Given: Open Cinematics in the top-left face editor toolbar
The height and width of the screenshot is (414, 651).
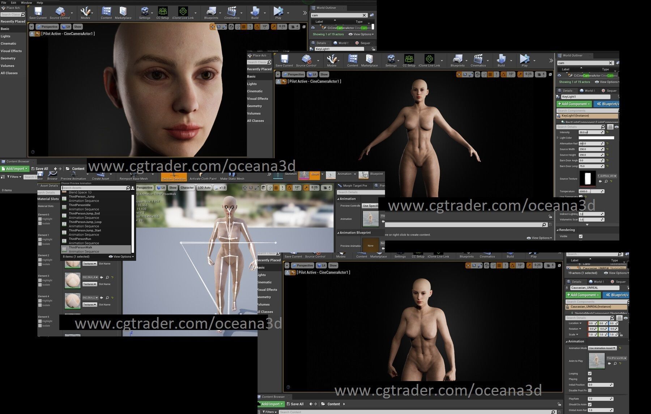Looking at the screenshot, I should pos(232,13).
